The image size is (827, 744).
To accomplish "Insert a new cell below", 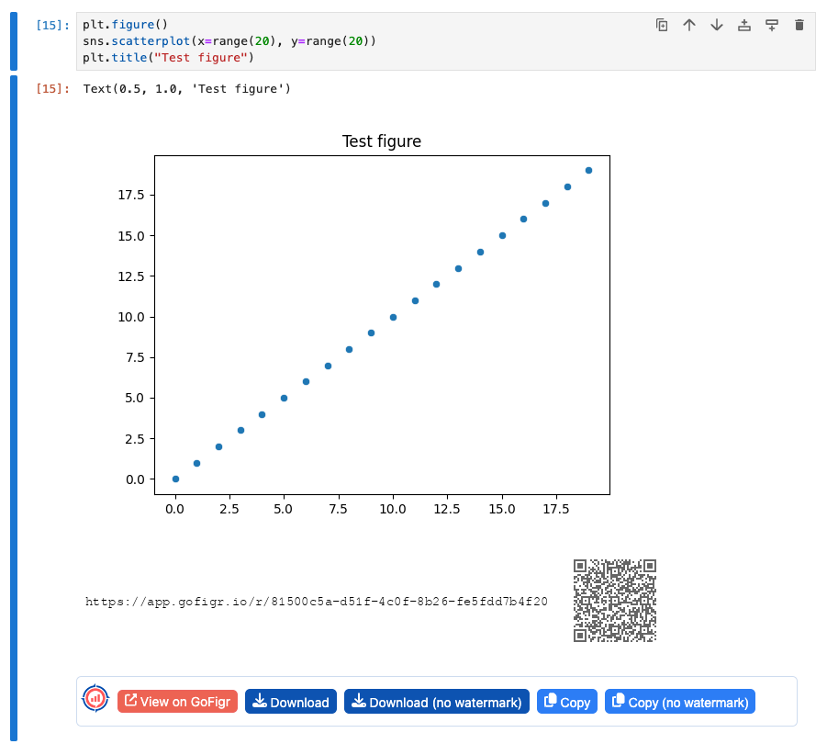I will [x=772, y=25].
